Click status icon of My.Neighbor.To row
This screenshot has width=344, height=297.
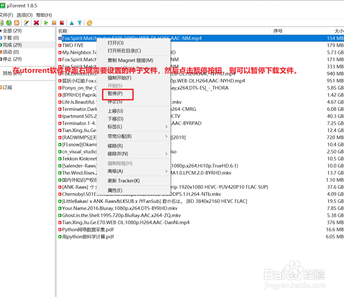(60, 52)
